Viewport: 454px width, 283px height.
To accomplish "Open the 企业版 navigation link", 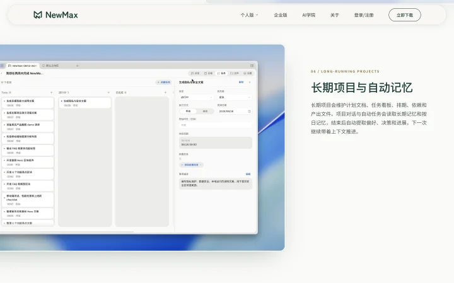I will pos(280,15).
